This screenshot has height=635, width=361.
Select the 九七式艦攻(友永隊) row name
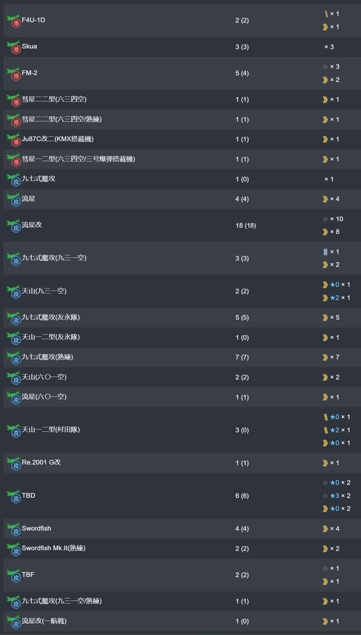point(51,317)
